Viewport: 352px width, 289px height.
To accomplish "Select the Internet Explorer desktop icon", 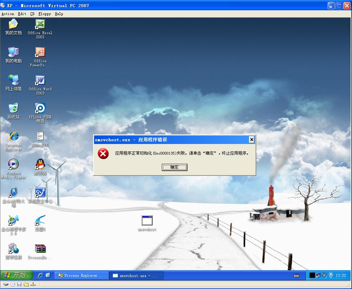I will [x=13, y=141].
